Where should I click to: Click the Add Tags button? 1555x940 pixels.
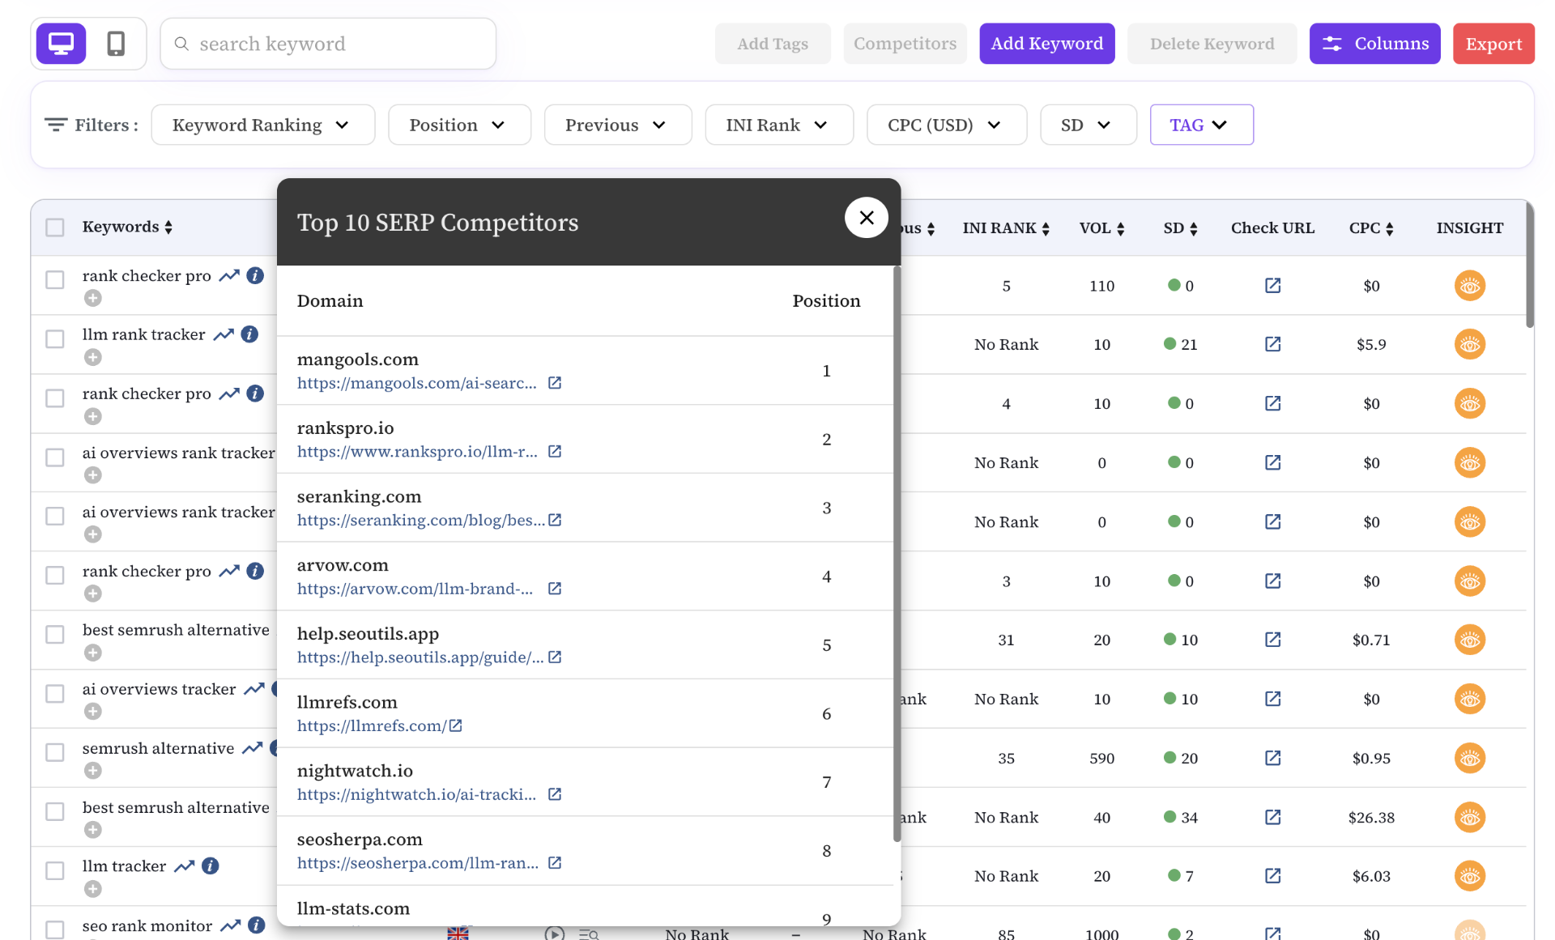[773, 44]
